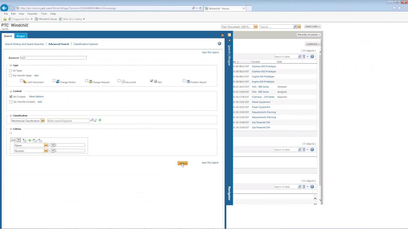Viewport: 408px width, 229px height.
Task: Open the File menu
Action: click(6, 14)
